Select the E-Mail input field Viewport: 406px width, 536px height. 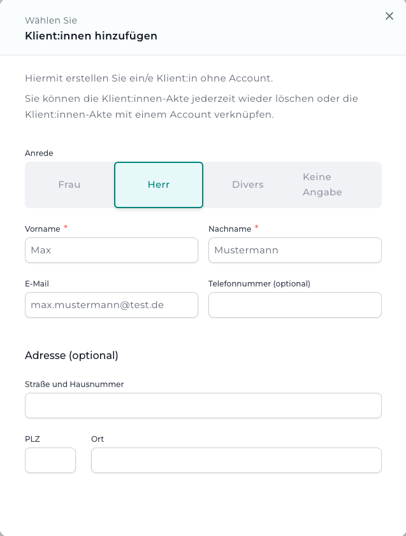tap(111, 305)
